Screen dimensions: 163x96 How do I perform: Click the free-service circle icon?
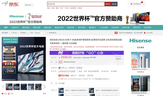(x=59, y=68)
